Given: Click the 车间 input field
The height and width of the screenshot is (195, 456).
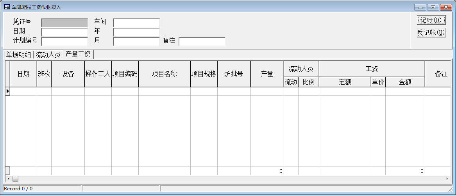Looking at the screenshot, I should pos(136,23).
